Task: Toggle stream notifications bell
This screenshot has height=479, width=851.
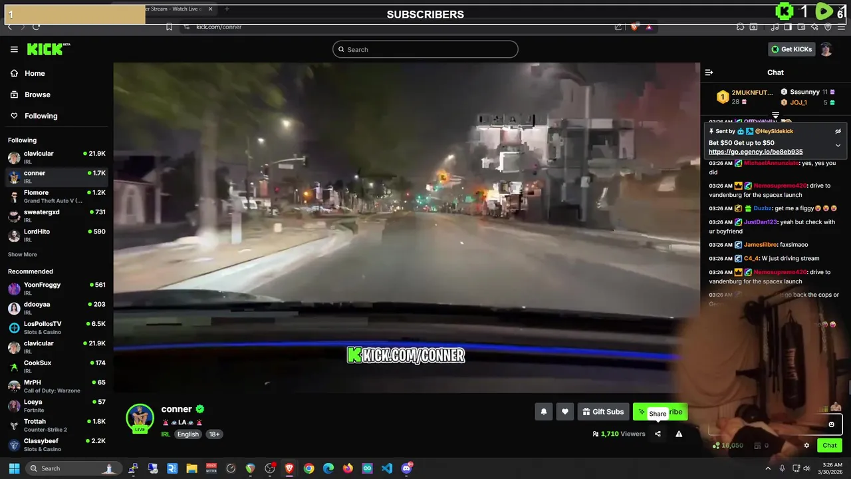Action: 543,412
